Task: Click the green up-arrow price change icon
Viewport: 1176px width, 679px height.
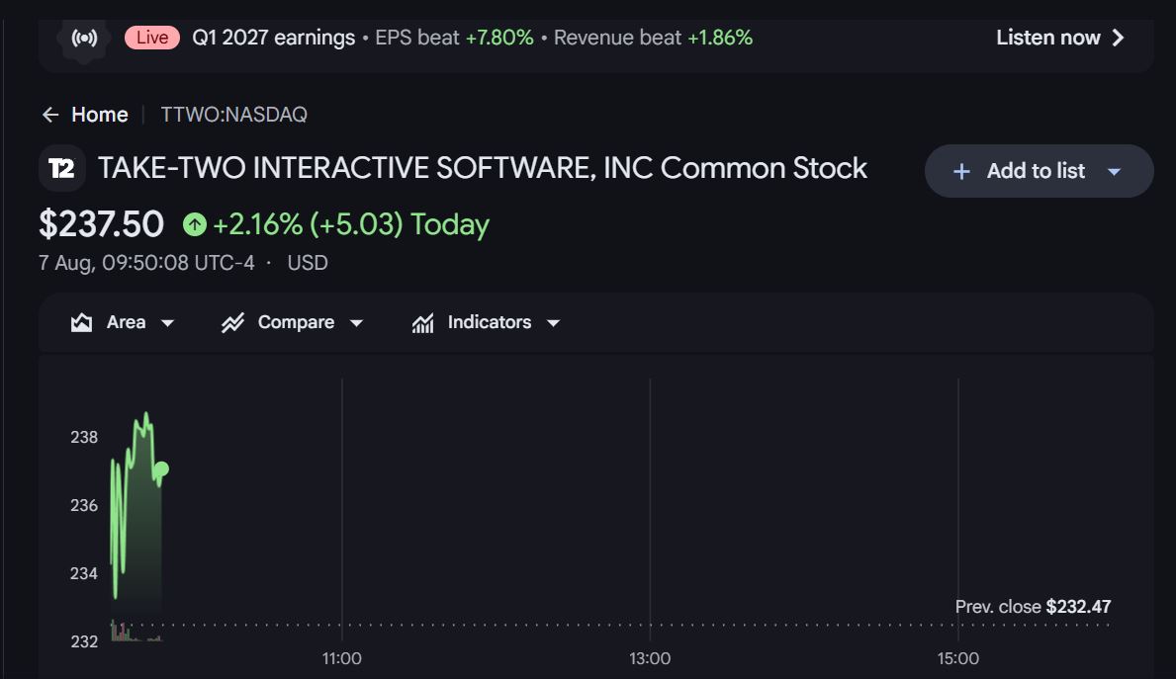Action: coord(195,224)
